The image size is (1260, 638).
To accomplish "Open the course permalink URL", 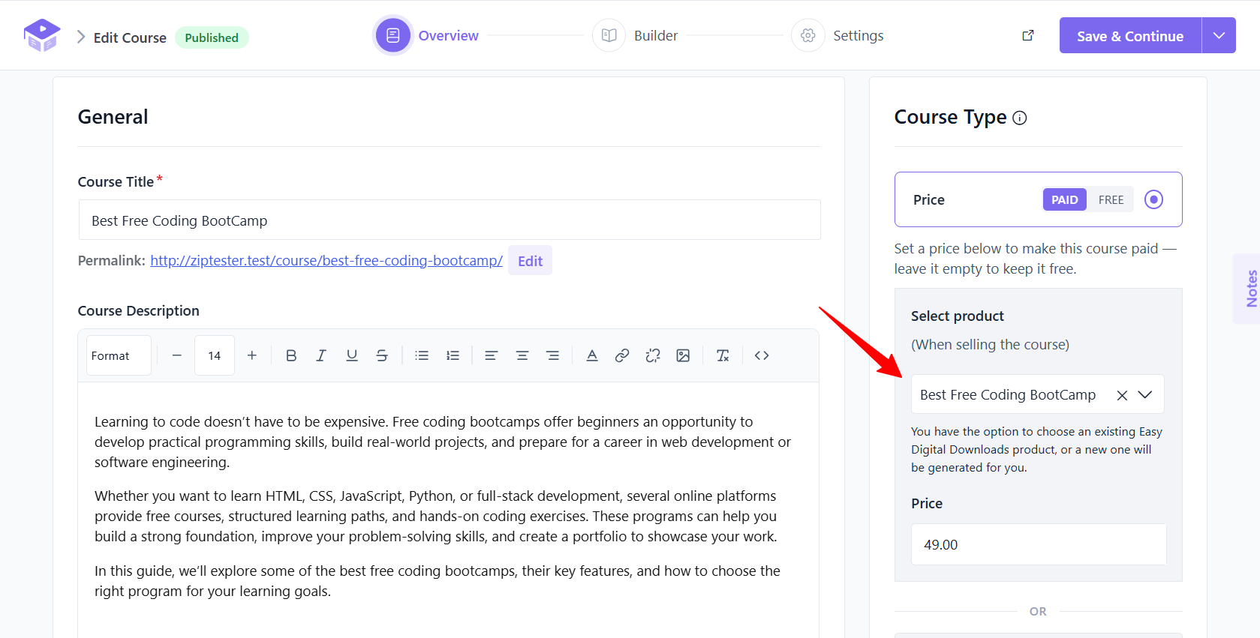I will pyautogui.click(x=326, y=260).
